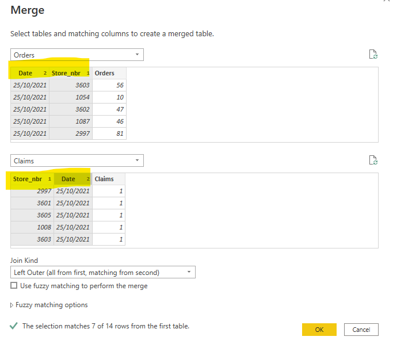
Task: Click the orders value 10
Action: (x=109, y=97)
